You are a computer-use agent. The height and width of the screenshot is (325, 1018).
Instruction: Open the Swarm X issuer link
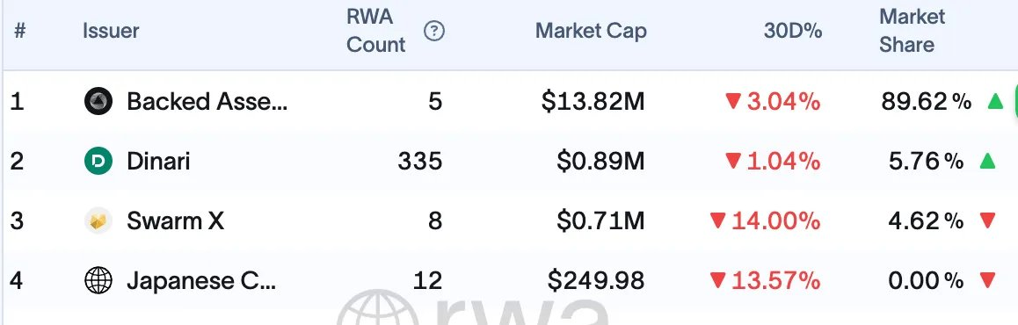[x=175, y=221]
